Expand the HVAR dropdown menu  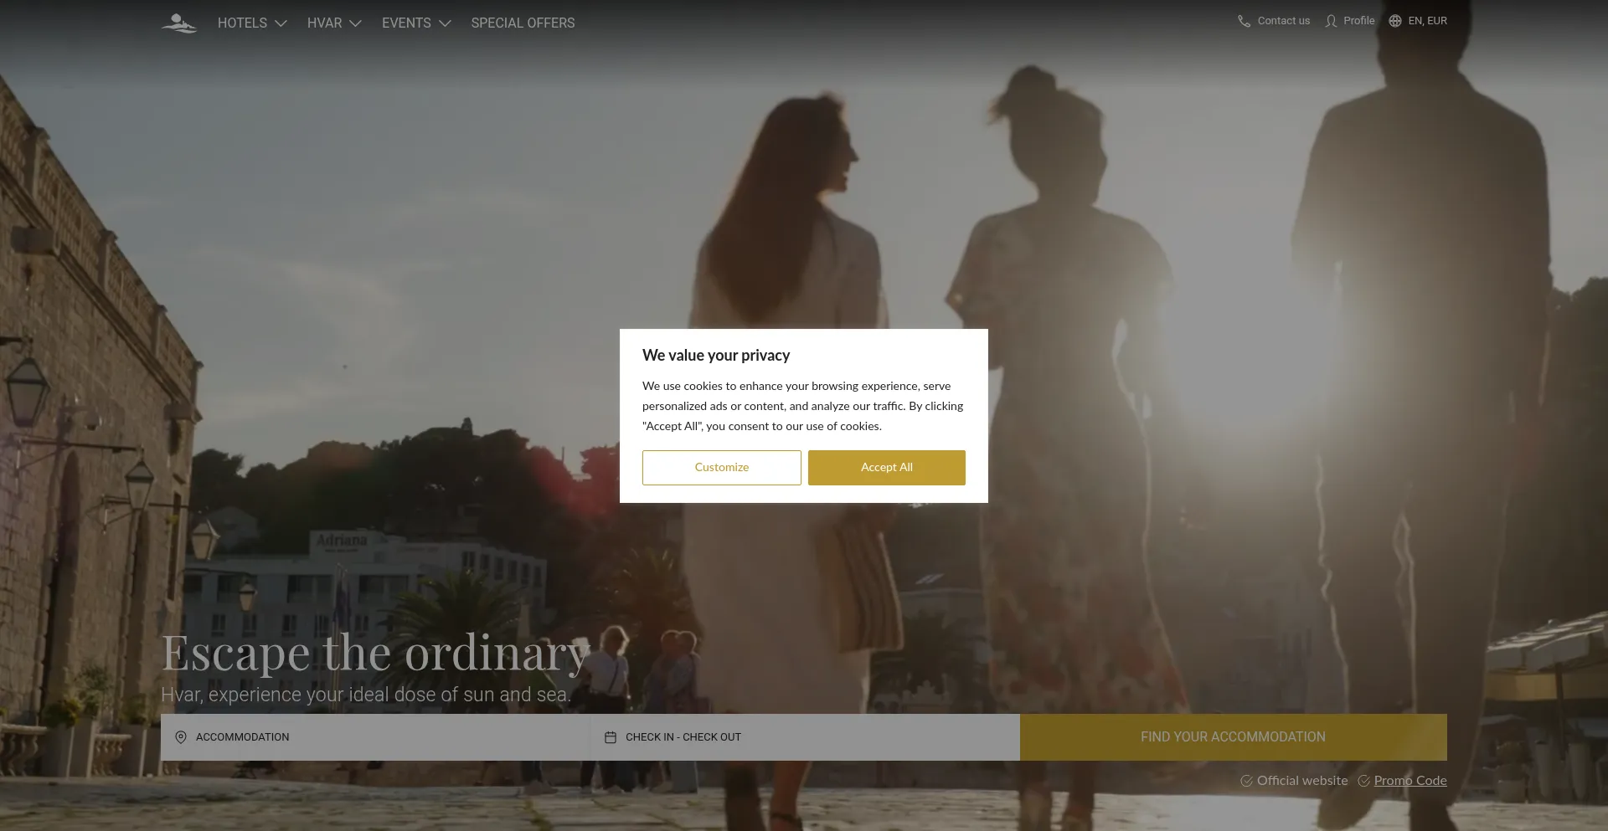pos(333,23)
